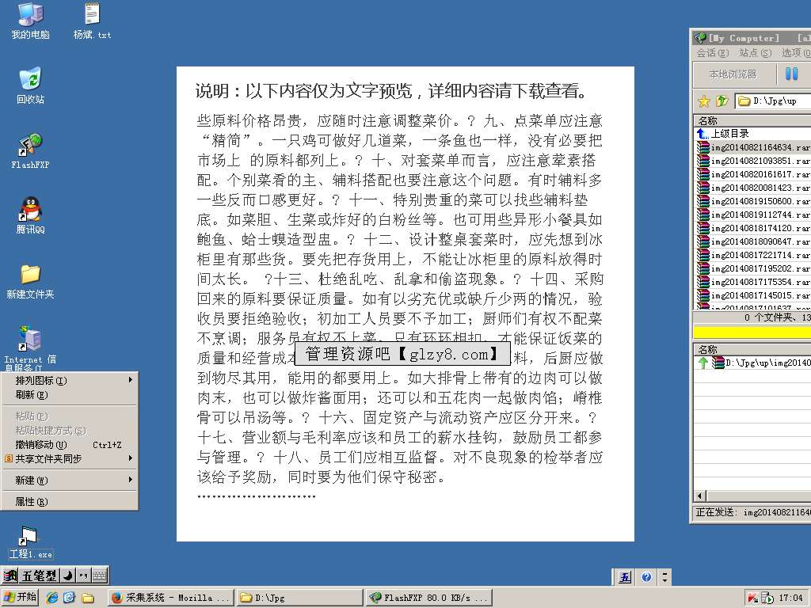Click the IME bar logo icon
Viewport: 811px width, 608px height.
(10, 575)
